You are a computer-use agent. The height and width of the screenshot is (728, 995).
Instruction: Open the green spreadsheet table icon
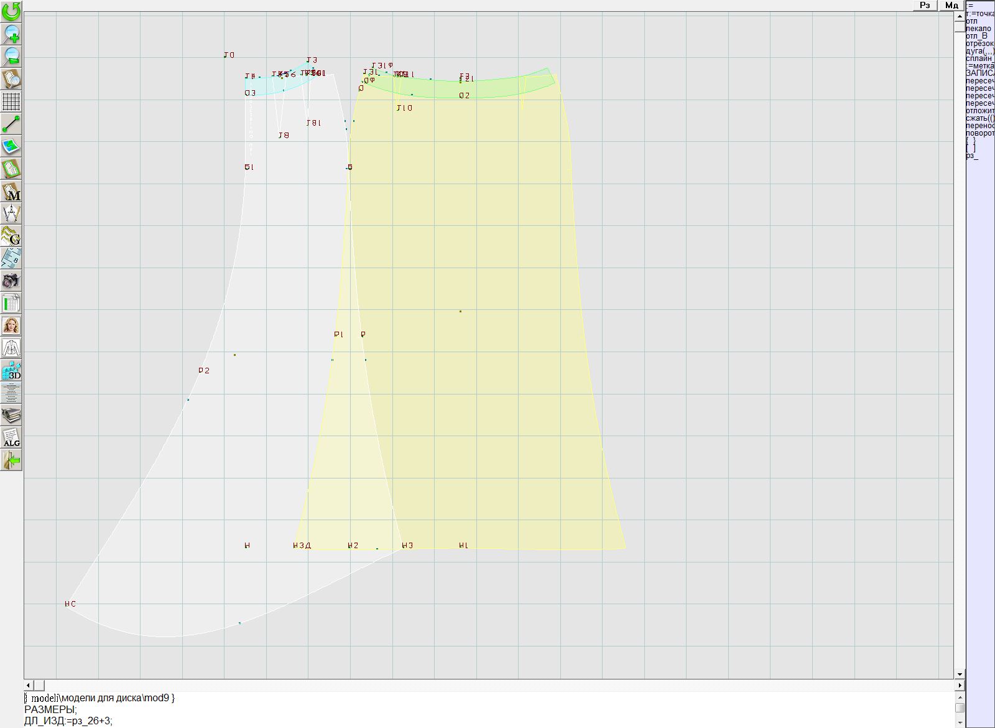point(11,303)
